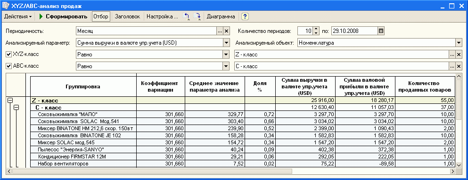Click revenue cell 25 916,00
Screen dimensions: 468x180
click(x=305, y=101)
